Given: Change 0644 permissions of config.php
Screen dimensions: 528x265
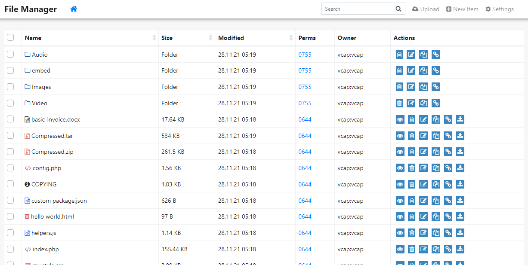Looking at the screenshot, I should (305, 168).
